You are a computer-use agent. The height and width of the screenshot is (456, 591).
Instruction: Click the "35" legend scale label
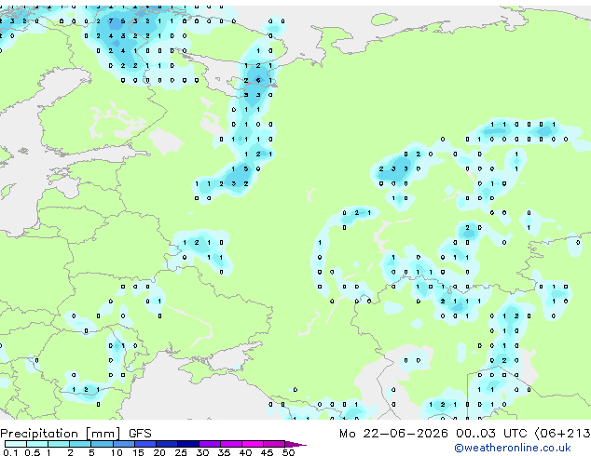pos(224,452)
